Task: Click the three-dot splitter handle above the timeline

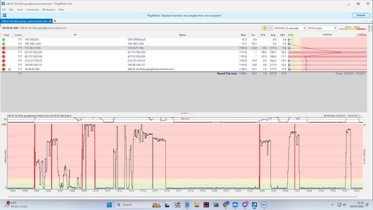Action: coord(184,113)
